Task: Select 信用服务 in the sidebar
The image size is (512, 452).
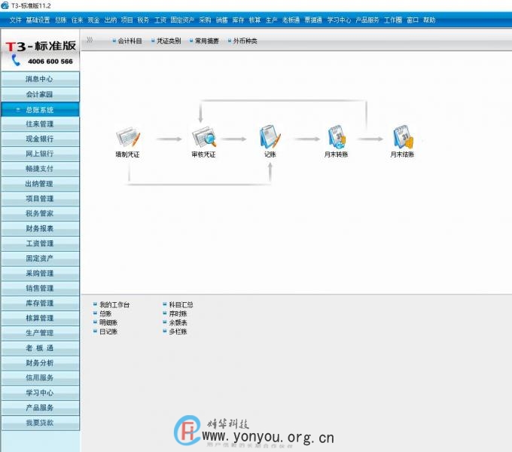Action: 40,378
